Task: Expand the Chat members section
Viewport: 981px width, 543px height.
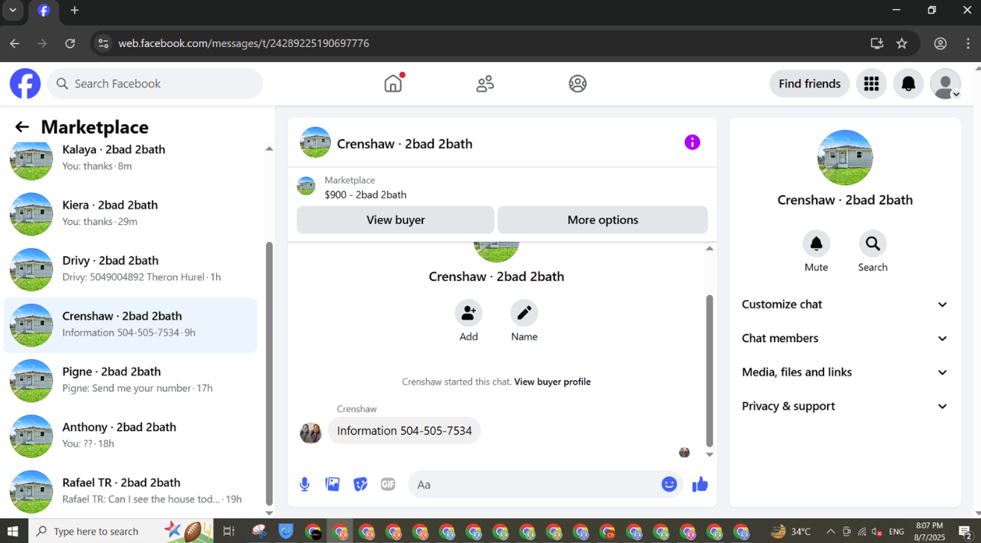Action: click(x=844, y=338)
